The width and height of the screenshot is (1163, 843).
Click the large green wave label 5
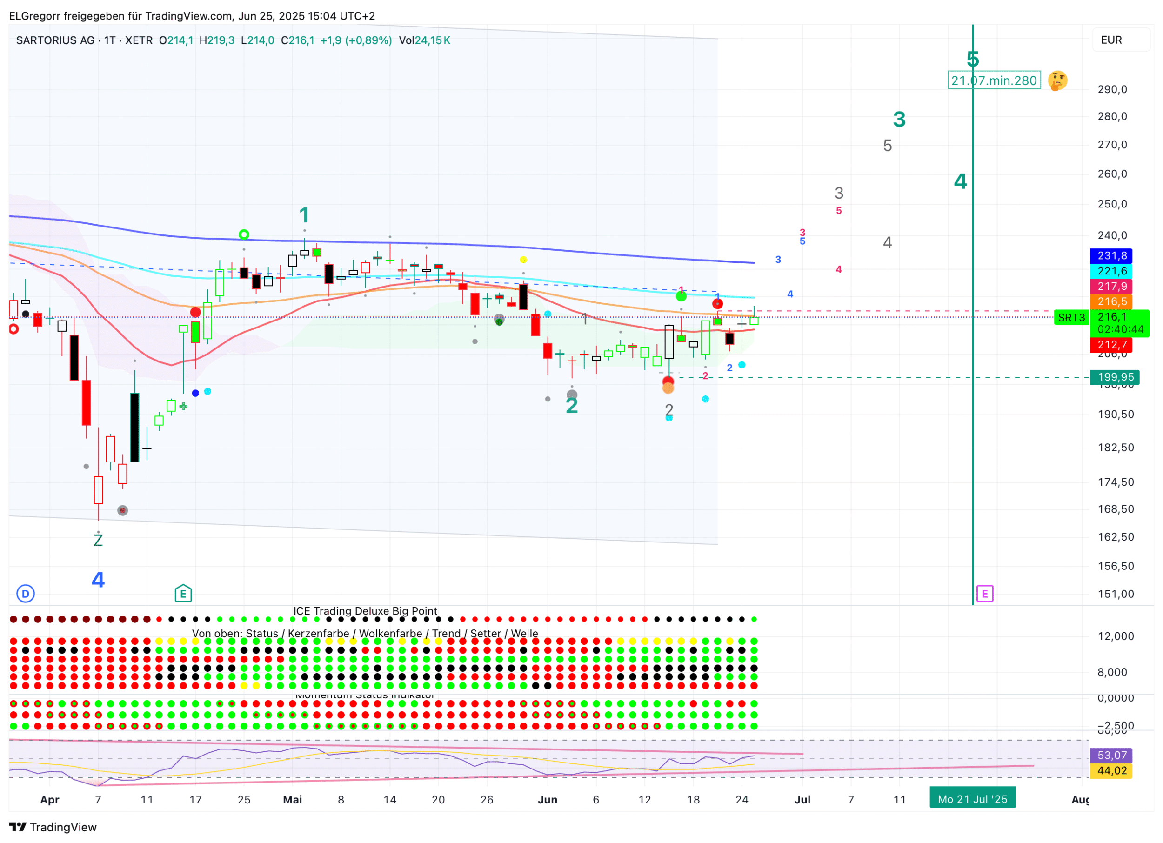972,60
